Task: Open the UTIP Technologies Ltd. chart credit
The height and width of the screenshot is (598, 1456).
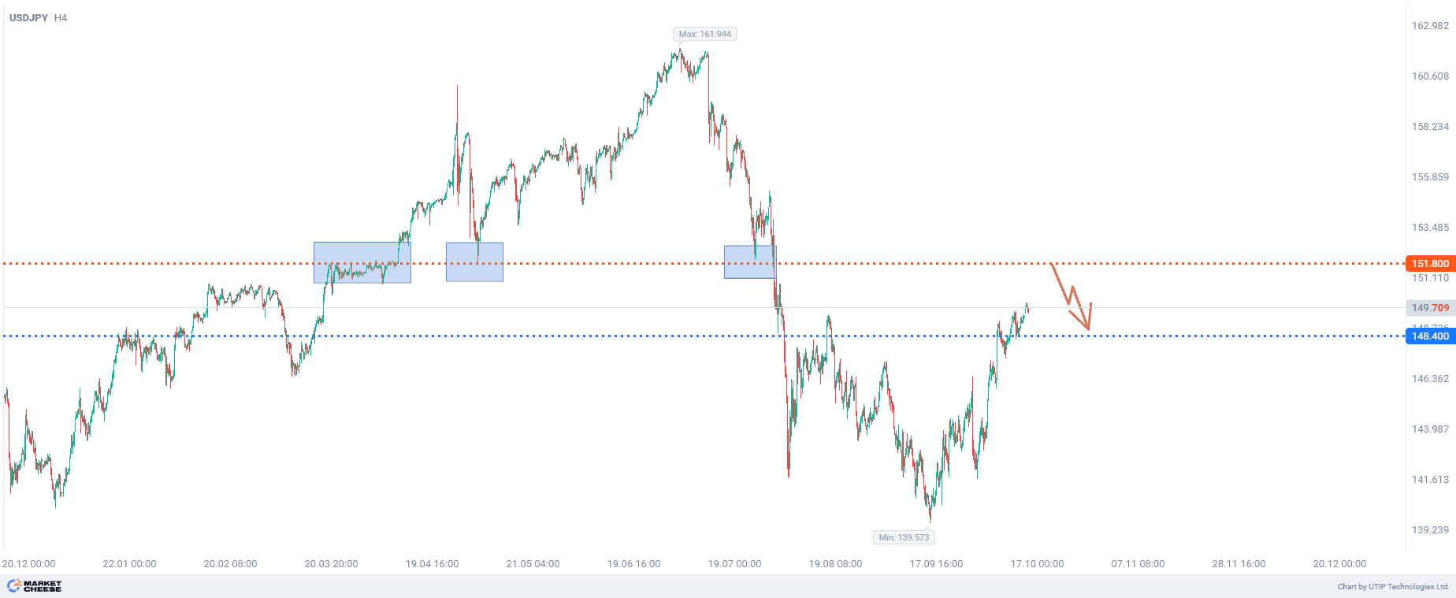Action: (1392, 587)
